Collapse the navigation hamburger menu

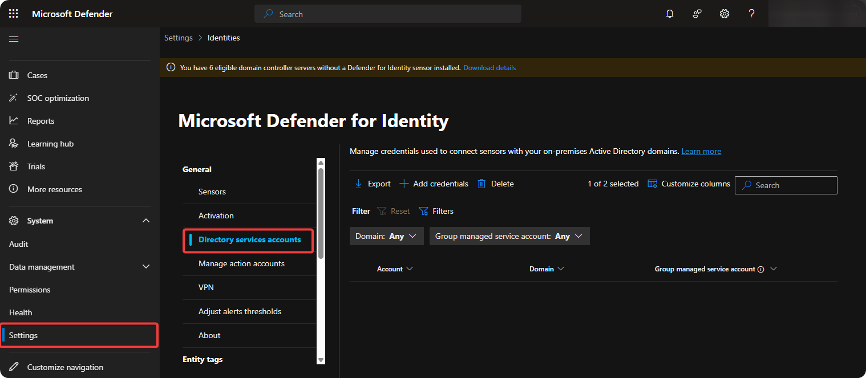click(14, 39)
